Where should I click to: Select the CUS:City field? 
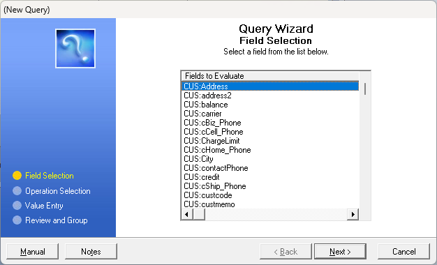(x=270, y=159)
